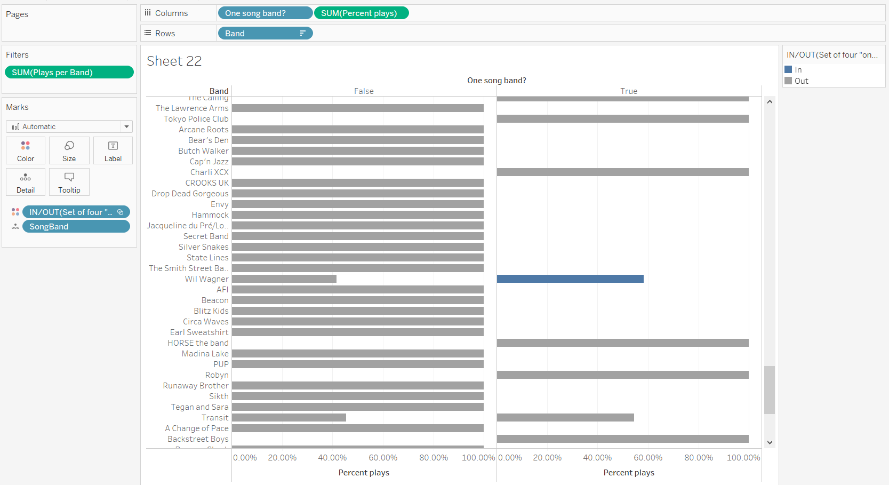Click the HORSE the band row label
Screen dimensions: 889x485
click(198, 343)
